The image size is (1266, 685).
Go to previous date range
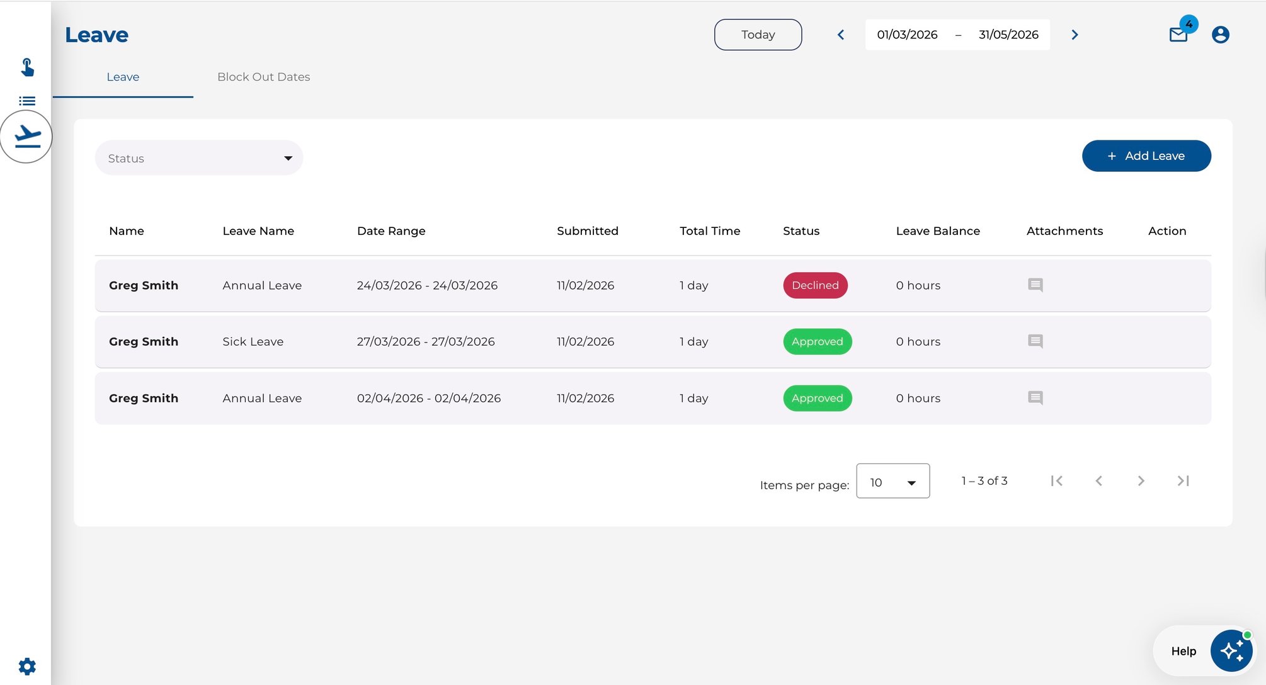click(840, 35)
